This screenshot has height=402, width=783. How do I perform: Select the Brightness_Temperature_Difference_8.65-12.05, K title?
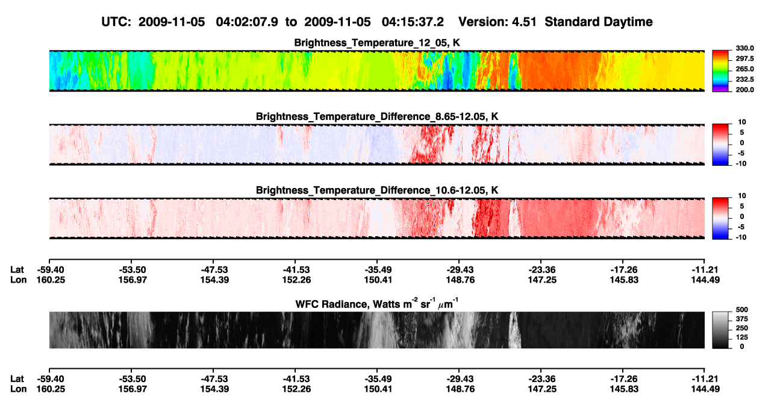[377, 116]
